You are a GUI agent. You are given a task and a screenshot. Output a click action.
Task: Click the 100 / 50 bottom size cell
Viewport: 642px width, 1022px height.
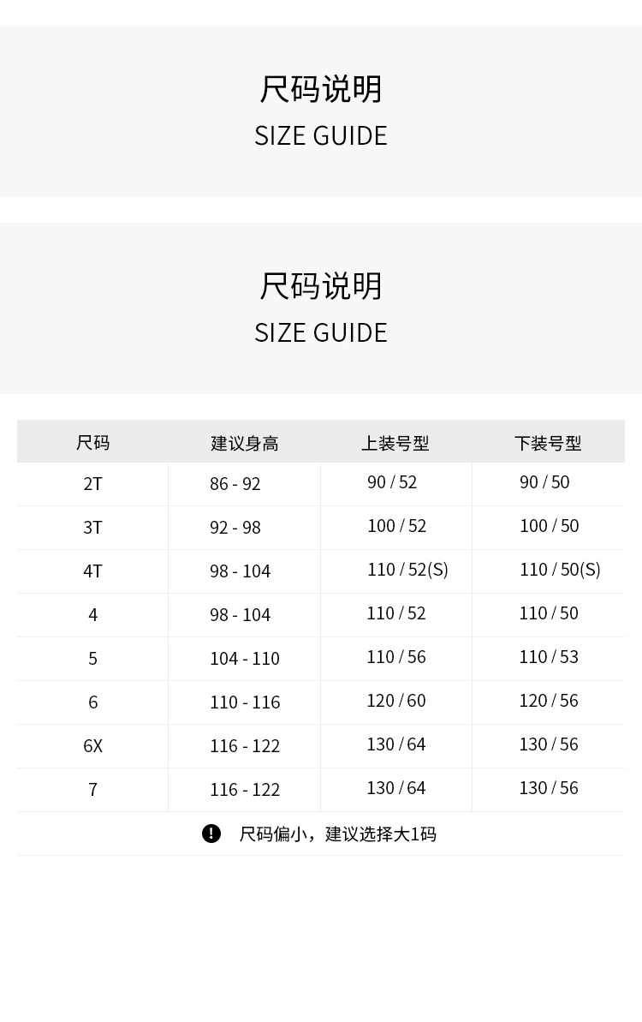click(549, 526)
